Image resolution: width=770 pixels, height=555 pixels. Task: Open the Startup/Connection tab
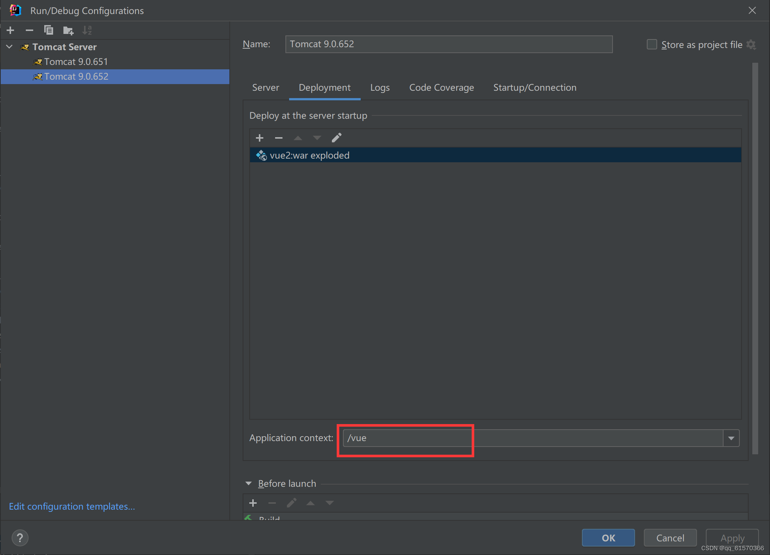coord(535,88)
